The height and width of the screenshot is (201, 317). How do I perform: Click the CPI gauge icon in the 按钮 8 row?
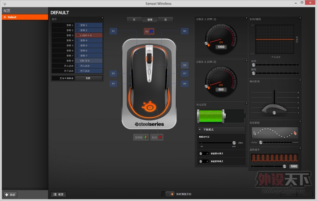click(78, 61)
